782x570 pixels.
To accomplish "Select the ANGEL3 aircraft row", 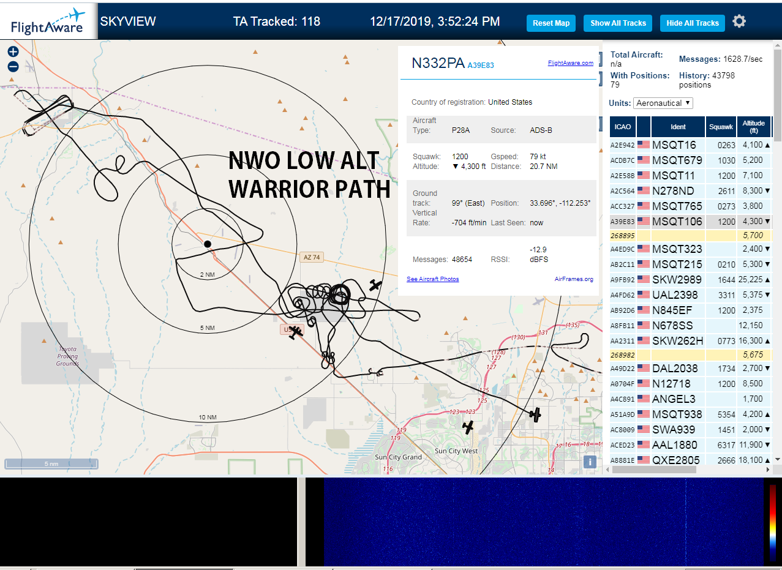I will pyautogui.click(x=690, y=399).
